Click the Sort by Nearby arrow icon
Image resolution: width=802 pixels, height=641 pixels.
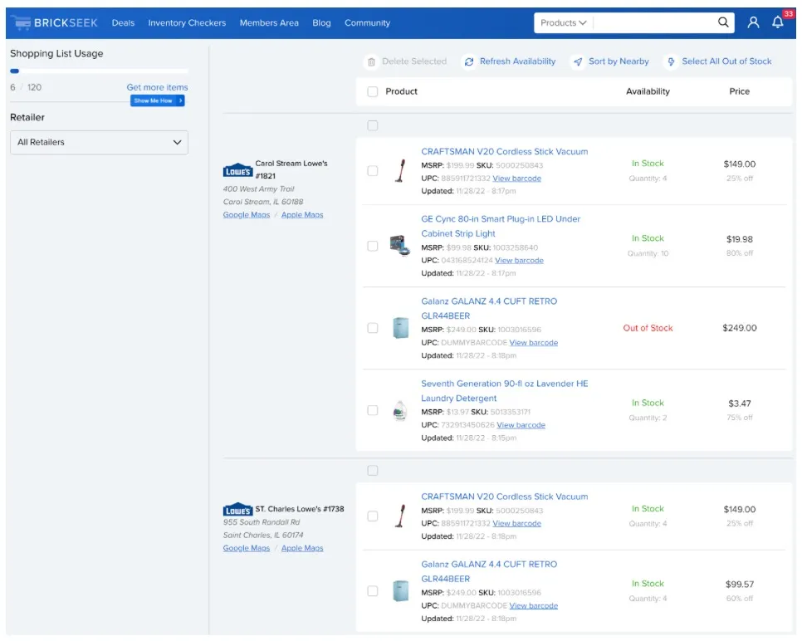click(x=578, y=61)
